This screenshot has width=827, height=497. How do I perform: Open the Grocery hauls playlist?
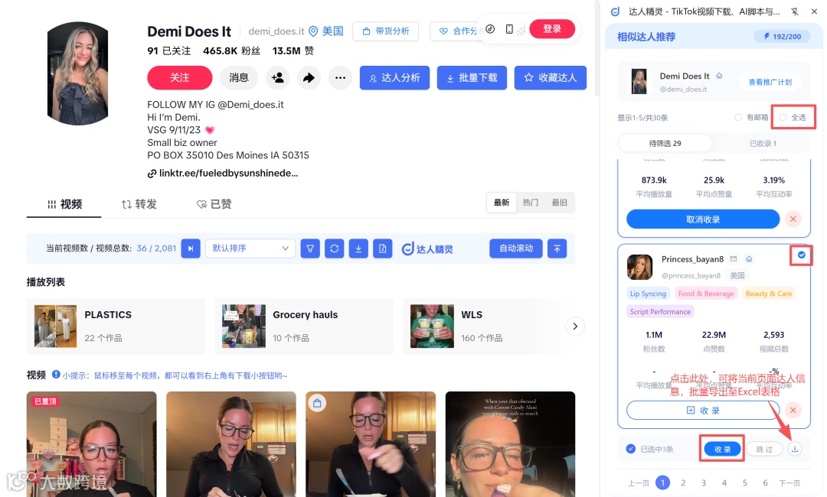304,326
